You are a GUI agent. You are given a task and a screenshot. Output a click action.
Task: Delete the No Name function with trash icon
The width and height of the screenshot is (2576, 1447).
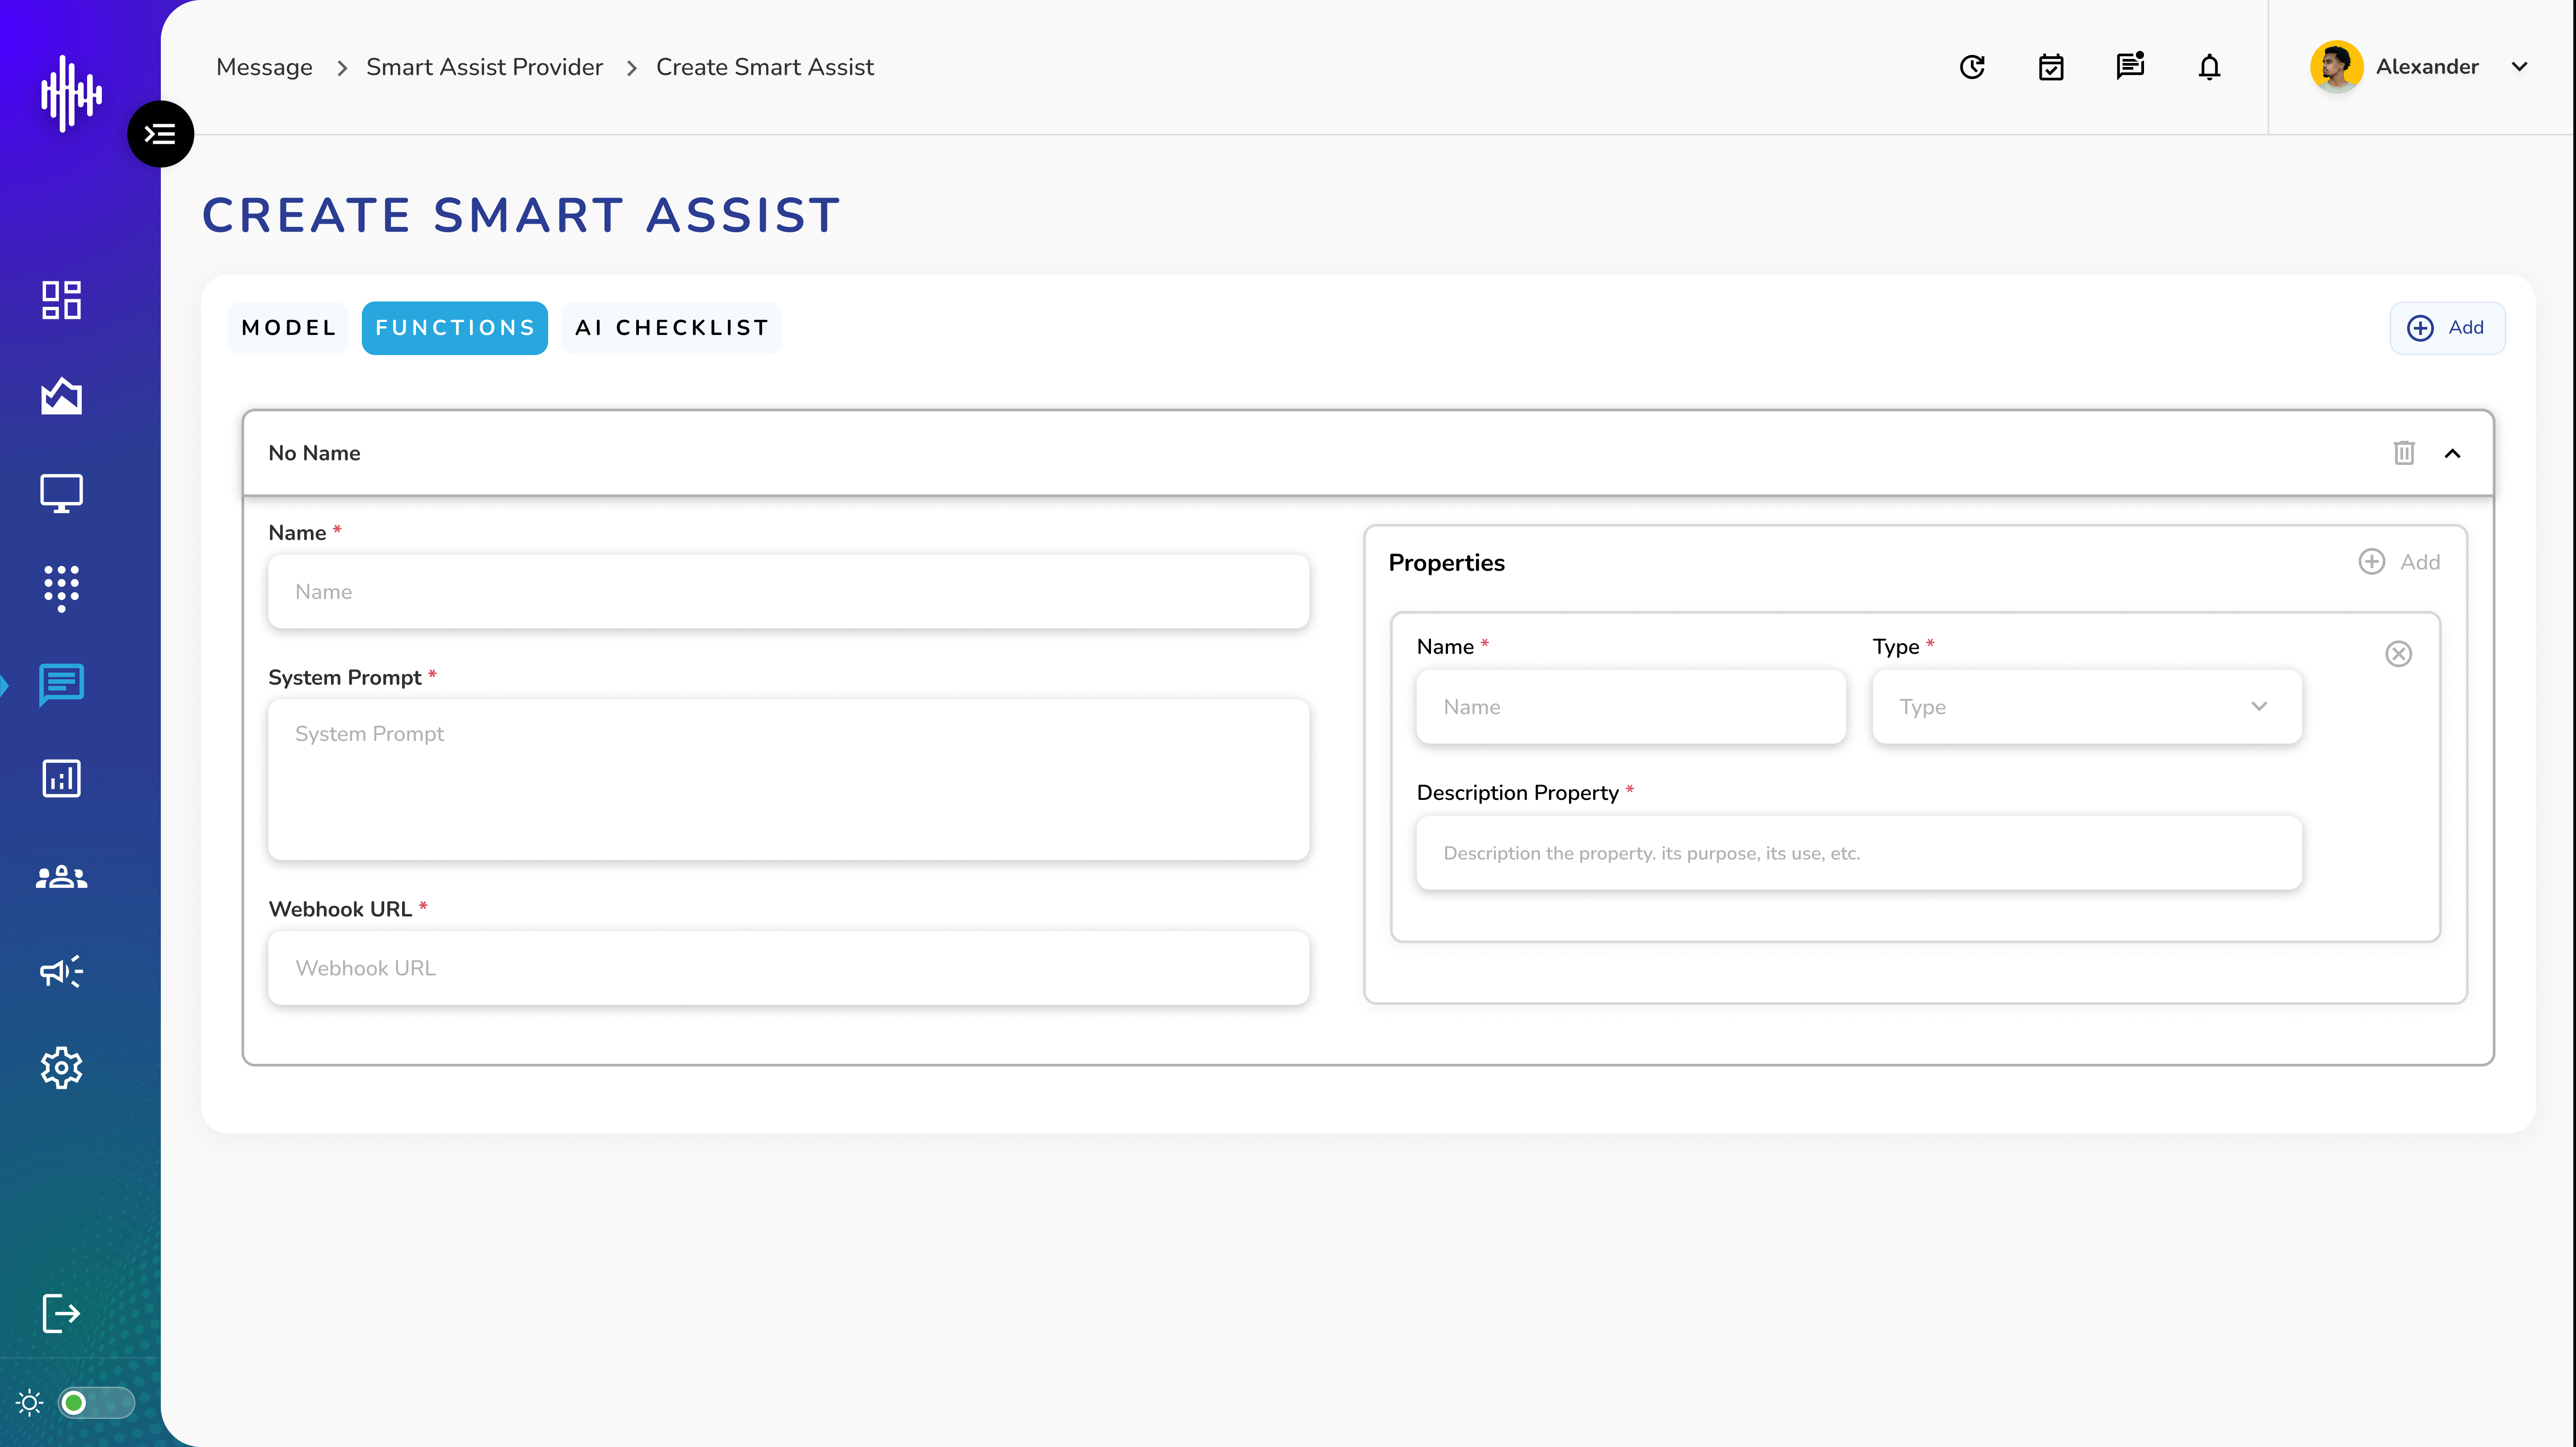2404,453
